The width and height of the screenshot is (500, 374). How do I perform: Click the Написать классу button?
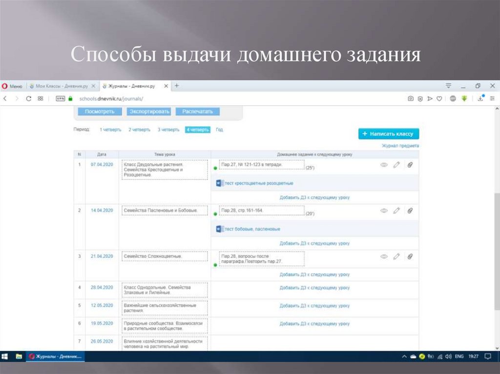389,134
